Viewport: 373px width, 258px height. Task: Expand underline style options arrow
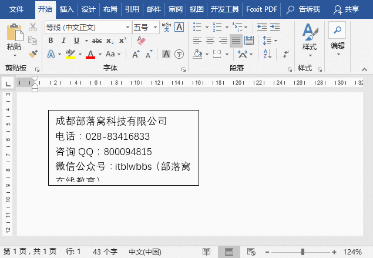86,41
